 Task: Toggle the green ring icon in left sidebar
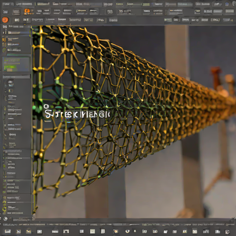(4, 50)
